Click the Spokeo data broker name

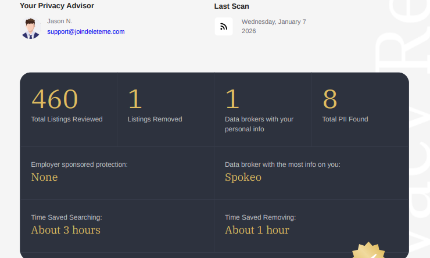[x=243, y=177]
